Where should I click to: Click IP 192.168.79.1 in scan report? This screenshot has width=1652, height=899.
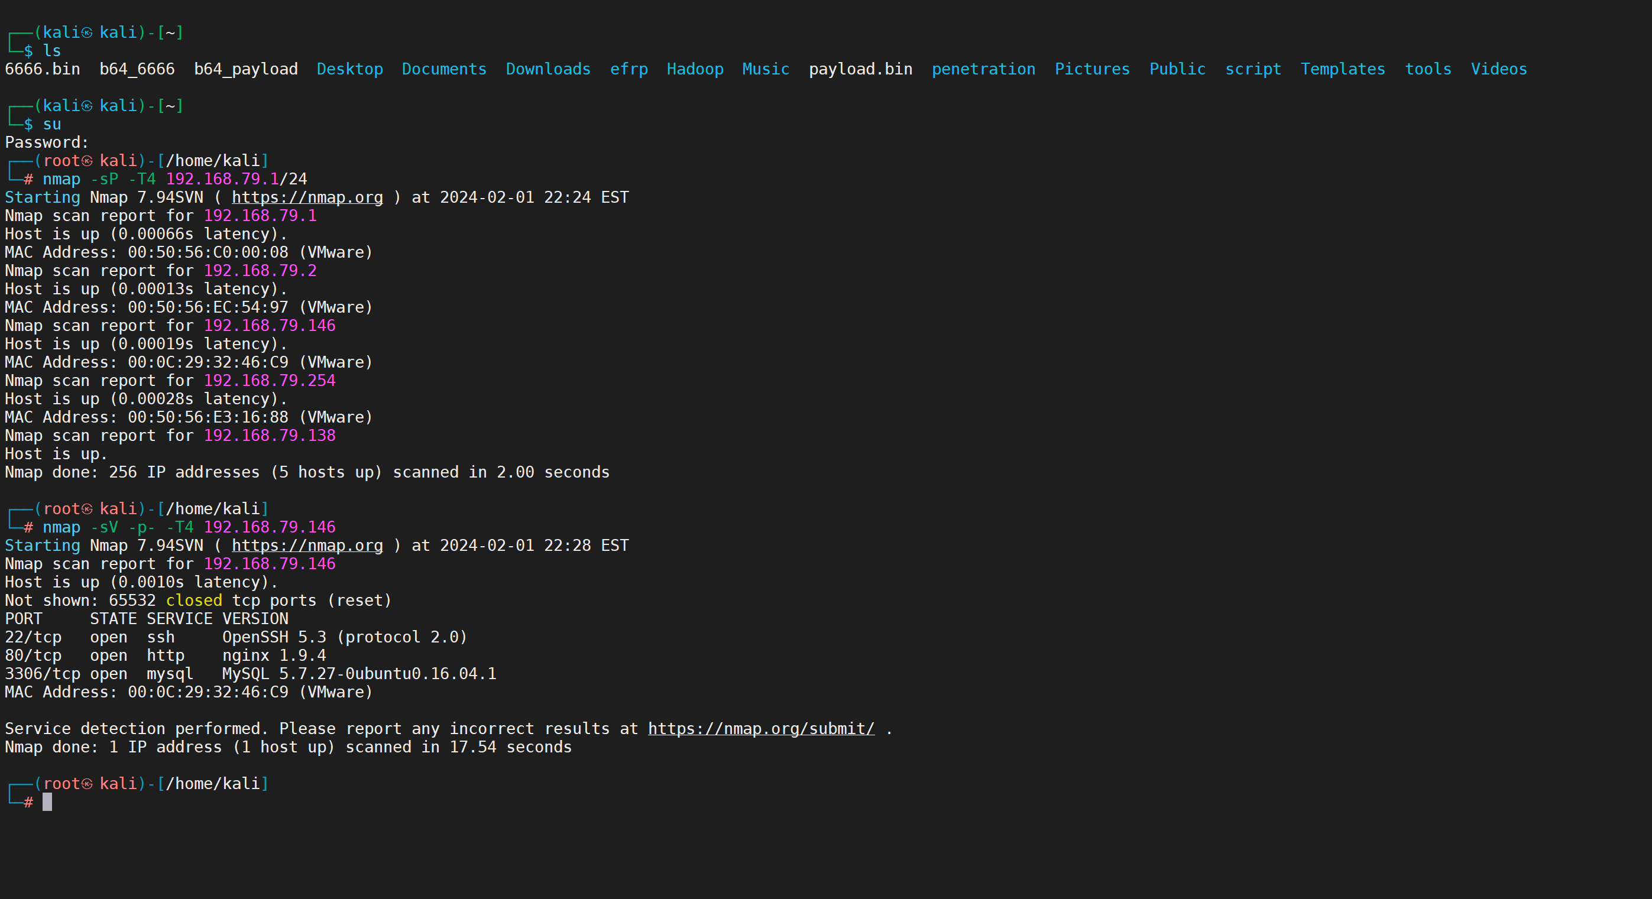(x=260, y=216)
